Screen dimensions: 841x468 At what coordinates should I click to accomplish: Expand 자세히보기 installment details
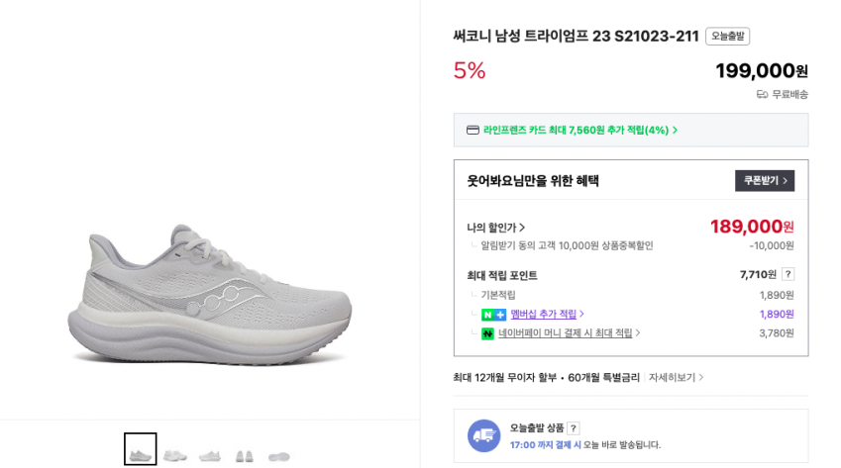(676, 377)
